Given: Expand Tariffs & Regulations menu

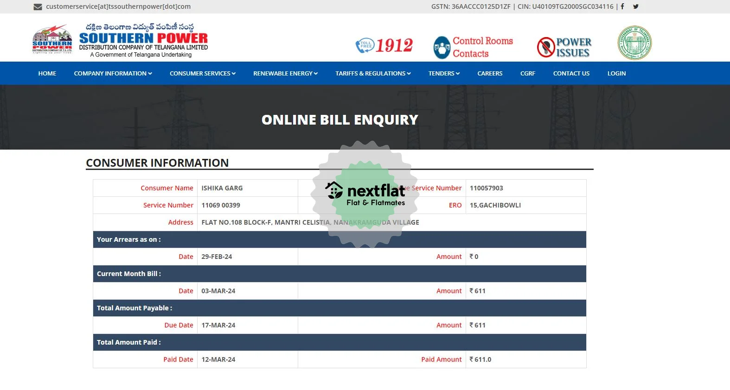Looking at the screenshot, I should tap(373, 73).
